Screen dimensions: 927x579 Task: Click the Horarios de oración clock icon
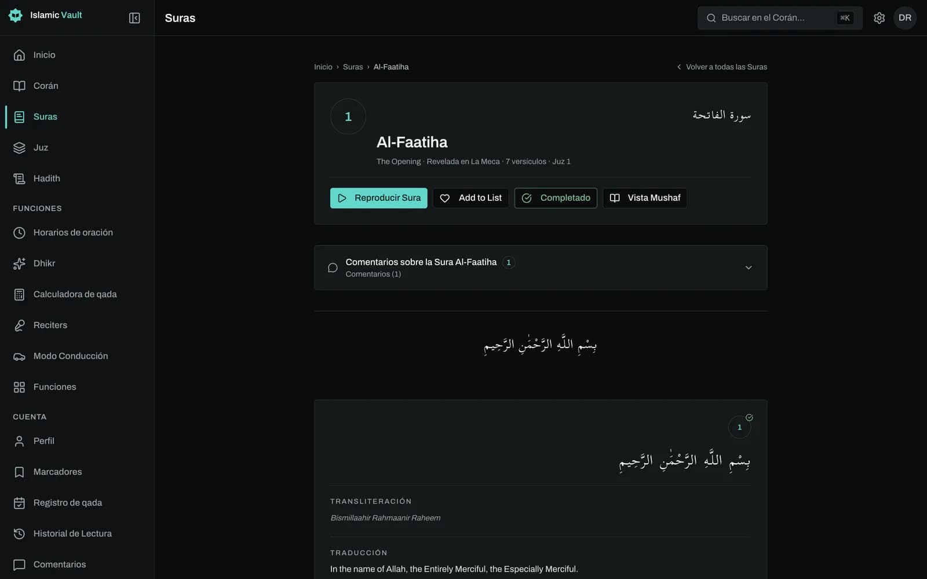tap(19, 233)
